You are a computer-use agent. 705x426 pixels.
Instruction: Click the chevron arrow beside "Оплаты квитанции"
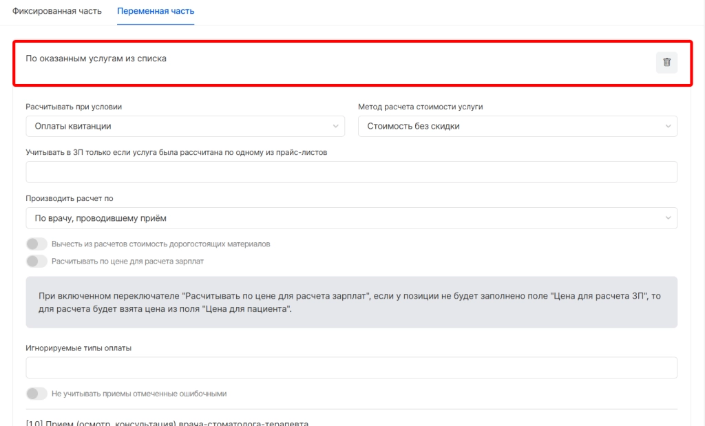335,126
